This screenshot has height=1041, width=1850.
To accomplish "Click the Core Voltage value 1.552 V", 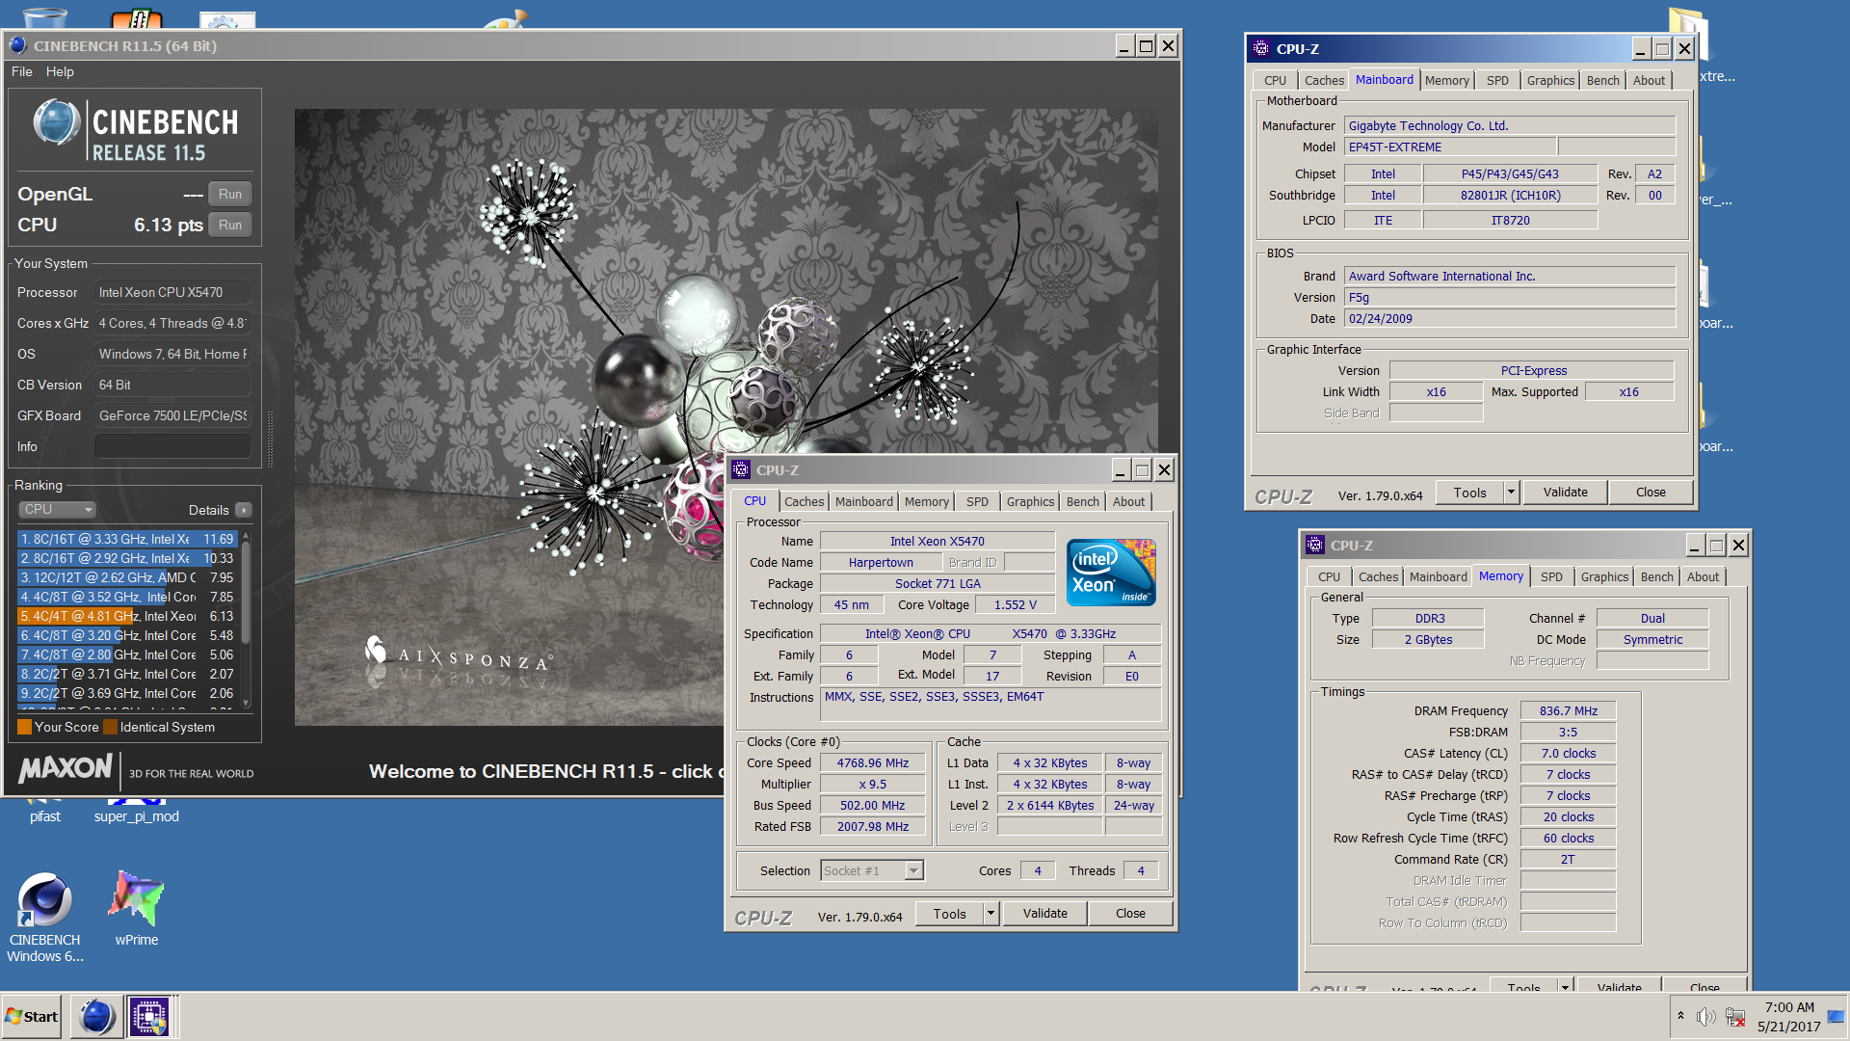I will click(x=1016, y=604).
